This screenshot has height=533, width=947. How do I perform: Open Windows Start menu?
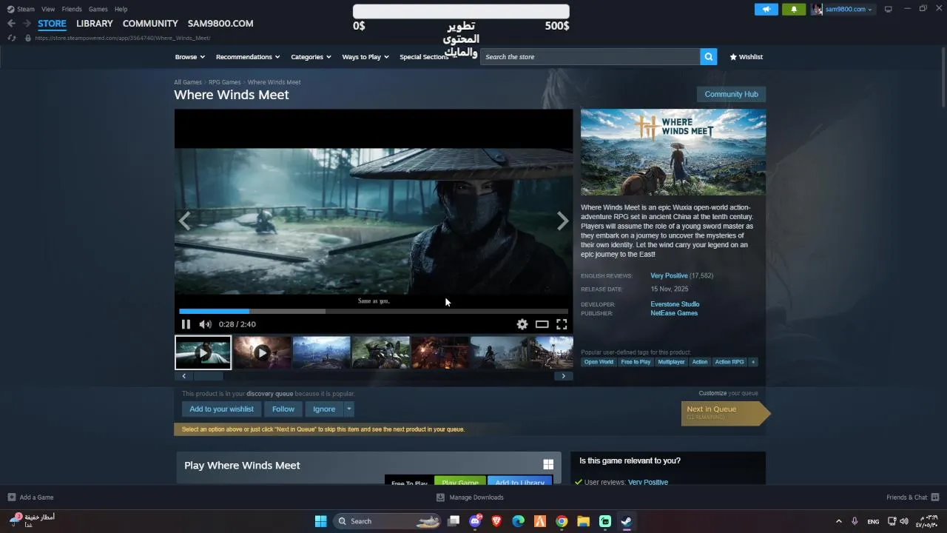point(320,521)
